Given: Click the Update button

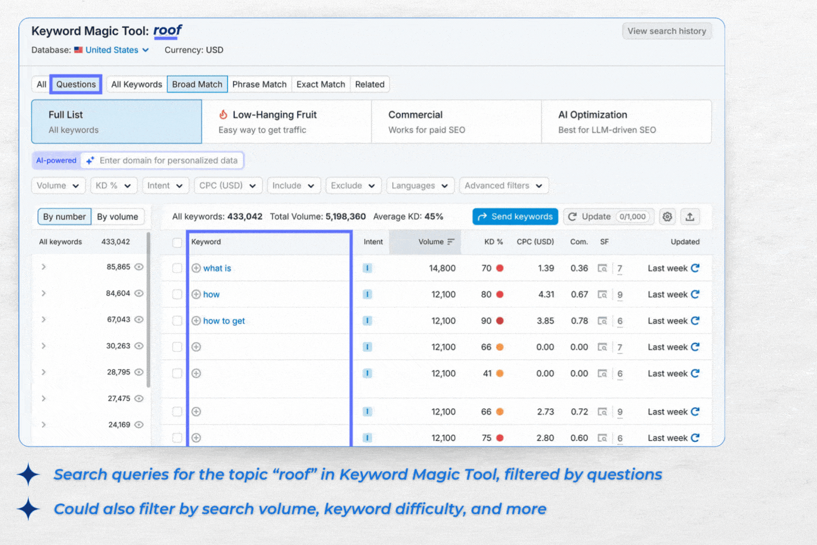Looking at the screenshot, I should pyautogui.click(x=608, y=216).
